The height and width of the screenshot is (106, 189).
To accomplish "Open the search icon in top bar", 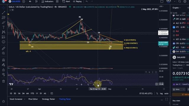I will [180, 1].
